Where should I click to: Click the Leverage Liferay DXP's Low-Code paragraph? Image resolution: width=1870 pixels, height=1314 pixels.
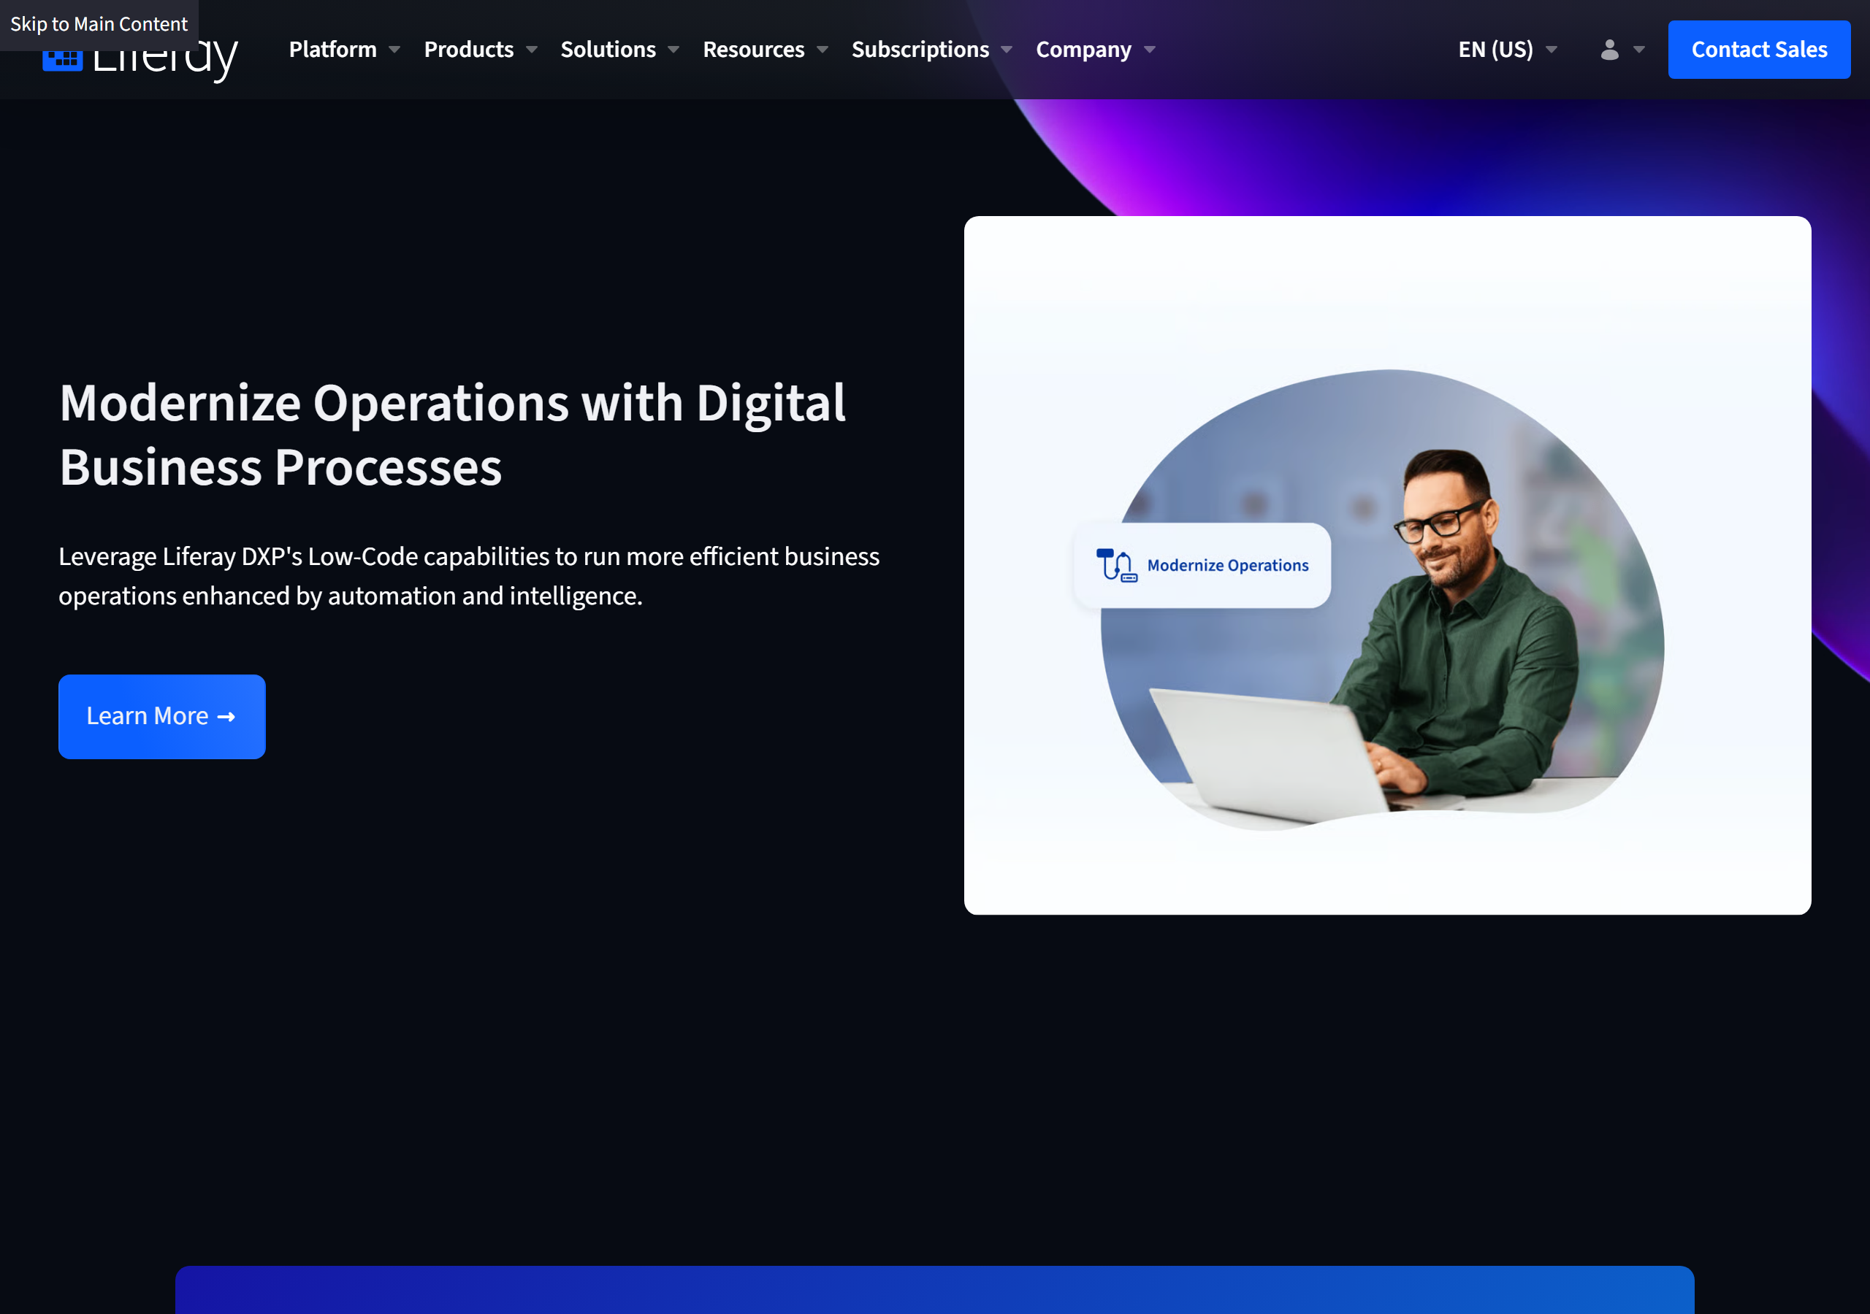tap(469, 577)
